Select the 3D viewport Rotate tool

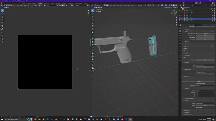tap(93, 20)
